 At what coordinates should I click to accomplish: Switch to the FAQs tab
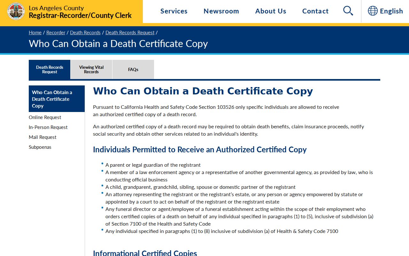coord(133,69)
